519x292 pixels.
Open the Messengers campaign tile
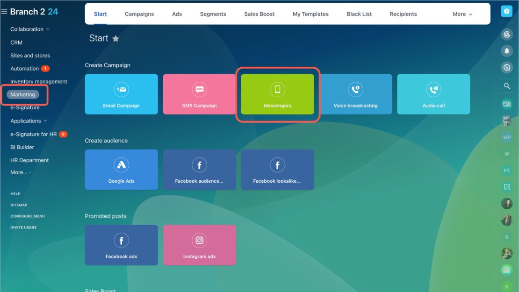tap(277, 94)
